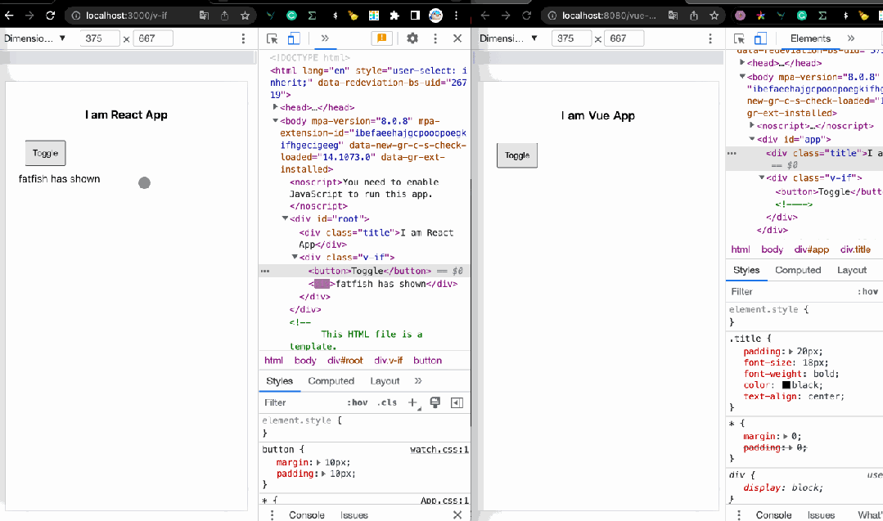Image resolution: width=883 pixels, height=521 pixels.
Task: Bookmark the localhost:8080 Vue page
Action: (714, 16)
